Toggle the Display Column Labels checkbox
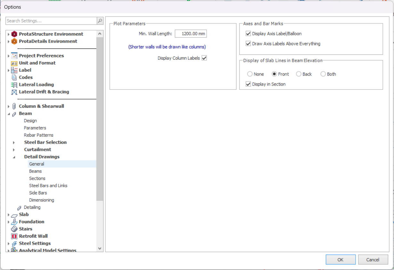This screenshot has height=270, width=394. (204, 58)
